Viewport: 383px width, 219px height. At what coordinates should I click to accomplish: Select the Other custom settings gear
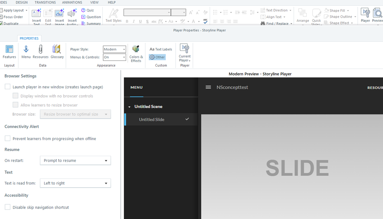point(157,57)
